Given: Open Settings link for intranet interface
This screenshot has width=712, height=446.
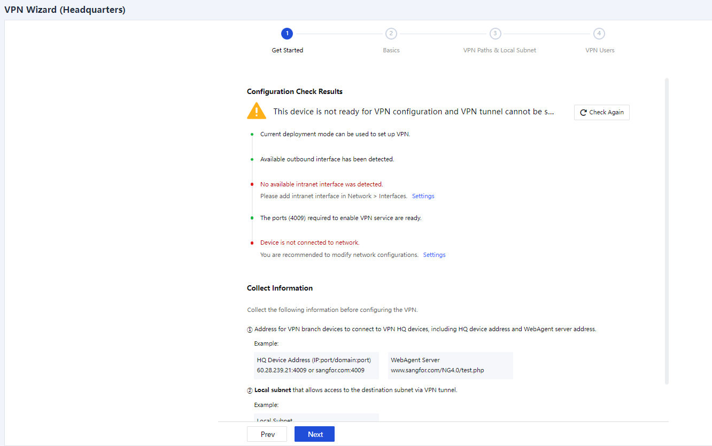Looking at the screenshot, I should [x=423, y=196].
